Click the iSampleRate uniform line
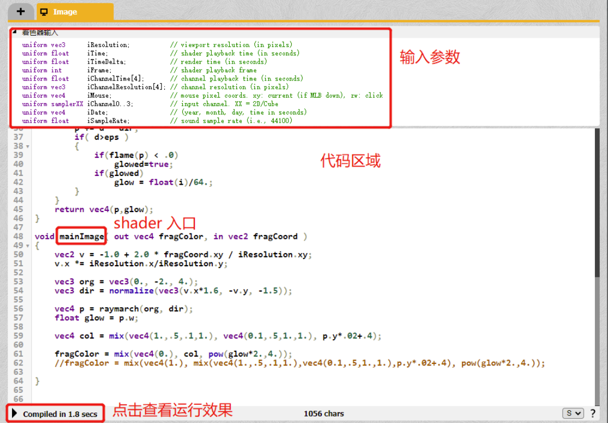Image resolution: width=608 pixels, height=423 pixels. [157, 121]
